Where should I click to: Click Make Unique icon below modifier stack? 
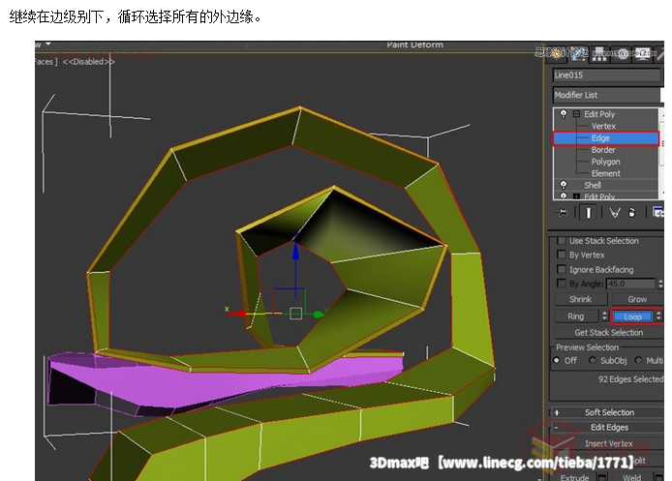click(614, 212)
